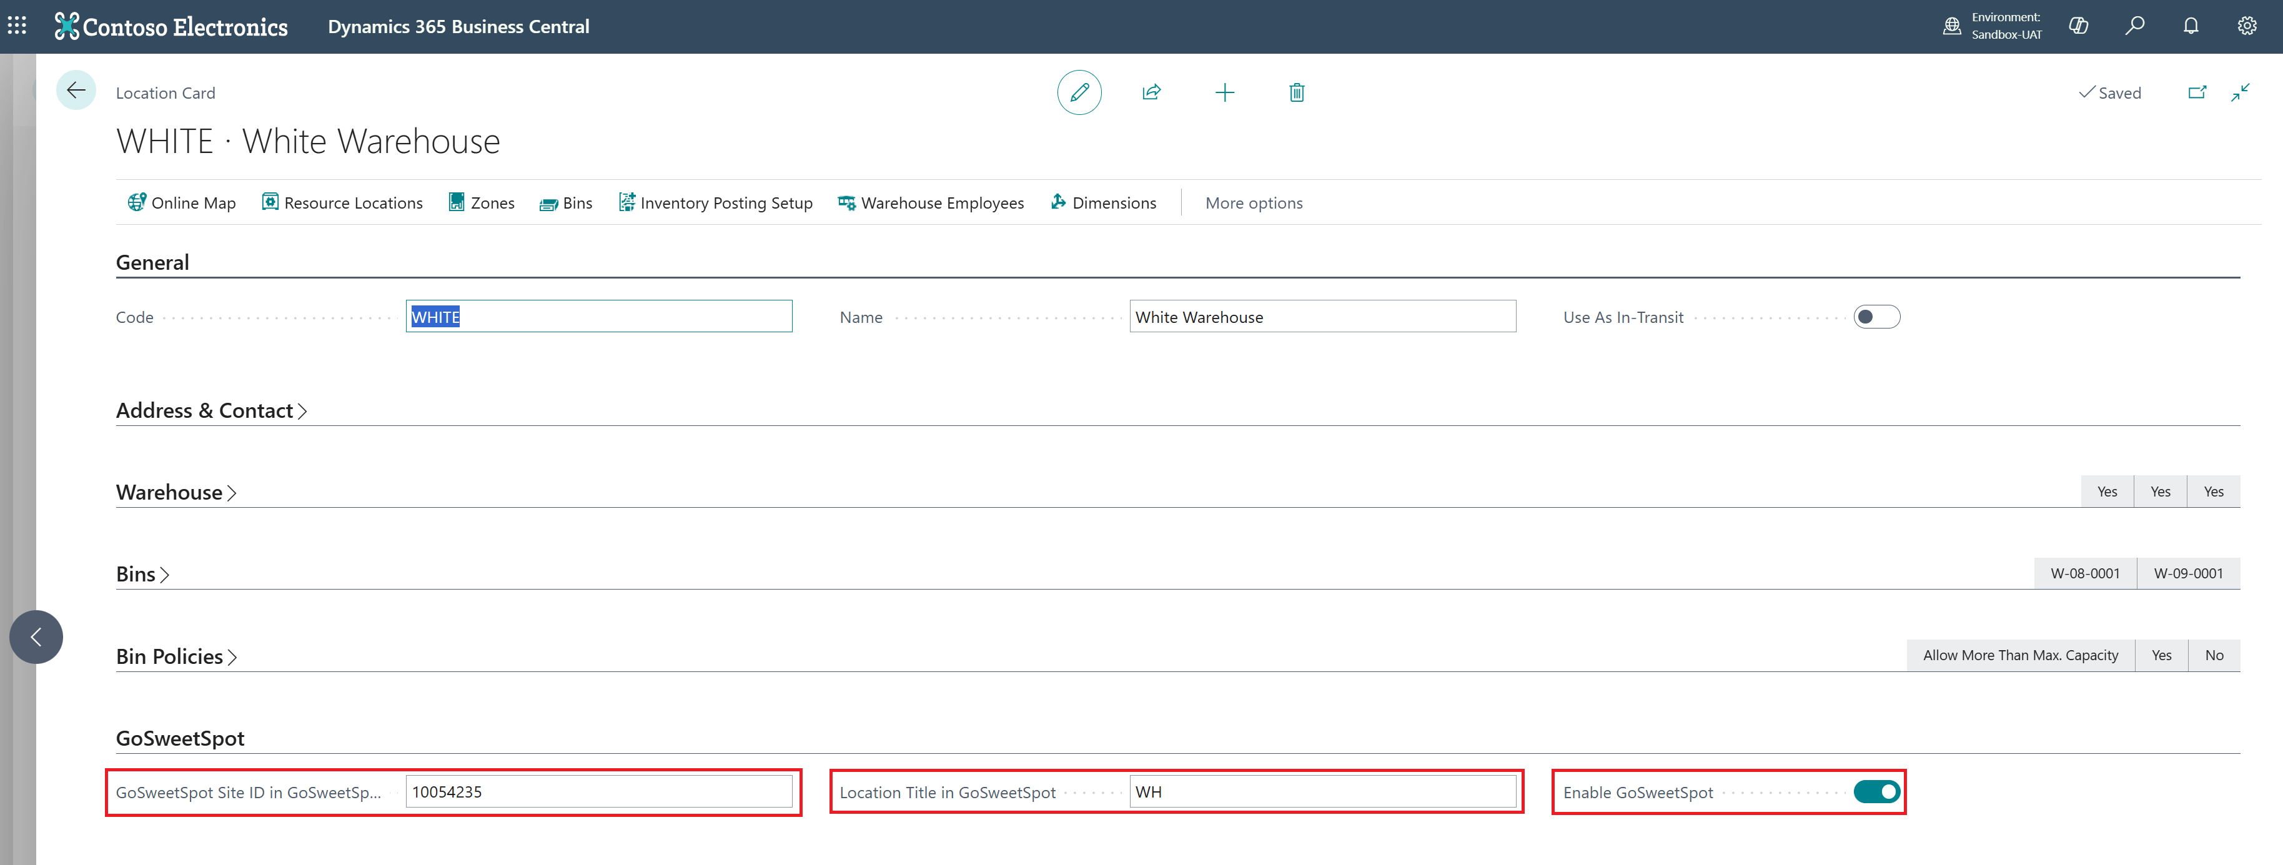
Task: Open Online Map action
Action: point(182,203)
